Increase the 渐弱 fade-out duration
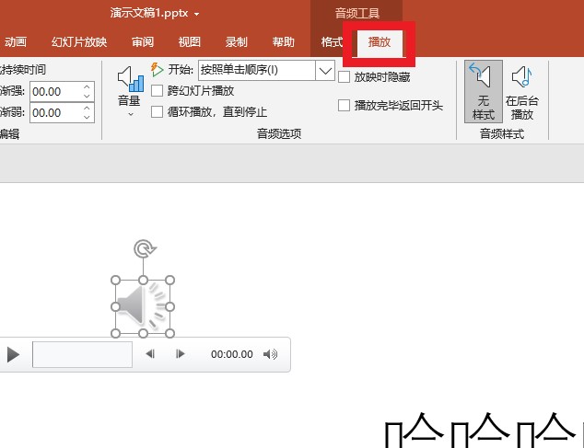584x448 pixels. click(87, 108)
